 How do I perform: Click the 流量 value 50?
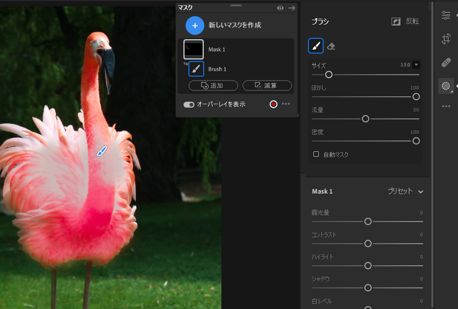[416, 110]
